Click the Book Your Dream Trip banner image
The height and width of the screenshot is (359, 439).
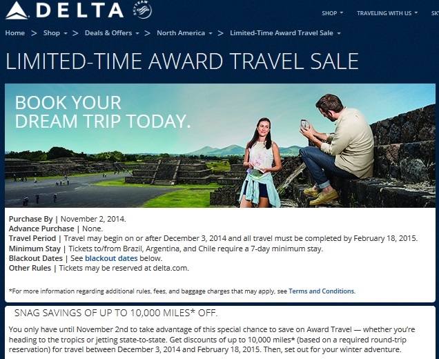coord(221,145)
